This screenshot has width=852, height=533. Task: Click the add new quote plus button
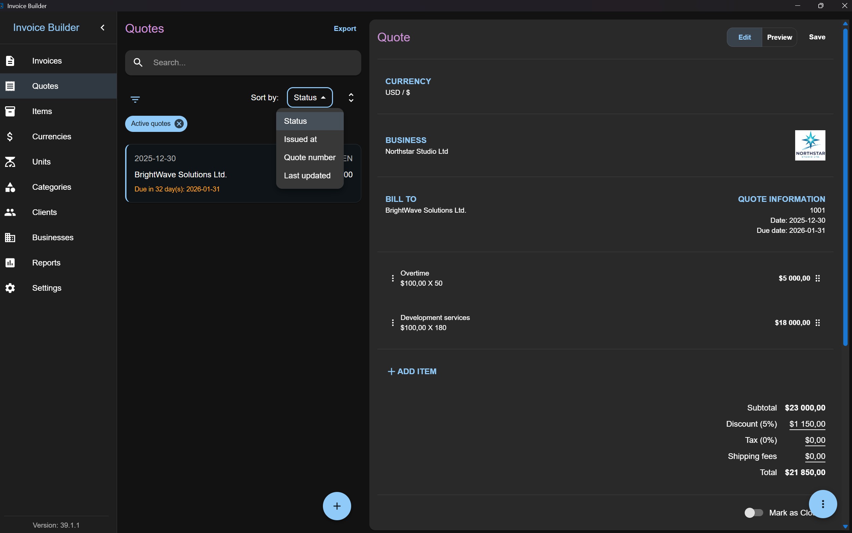(337, 506)
